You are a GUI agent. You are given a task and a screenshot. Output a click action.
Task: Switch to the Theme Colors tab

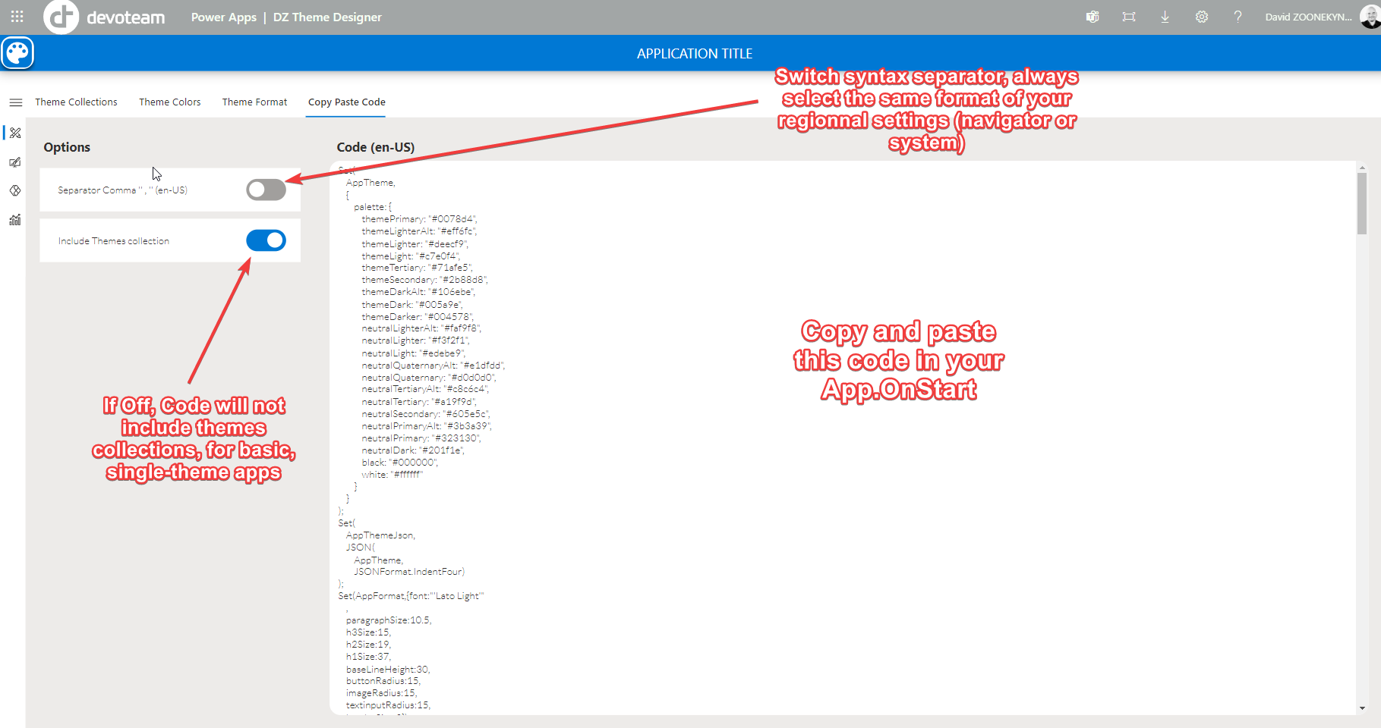tap(169, 102)
